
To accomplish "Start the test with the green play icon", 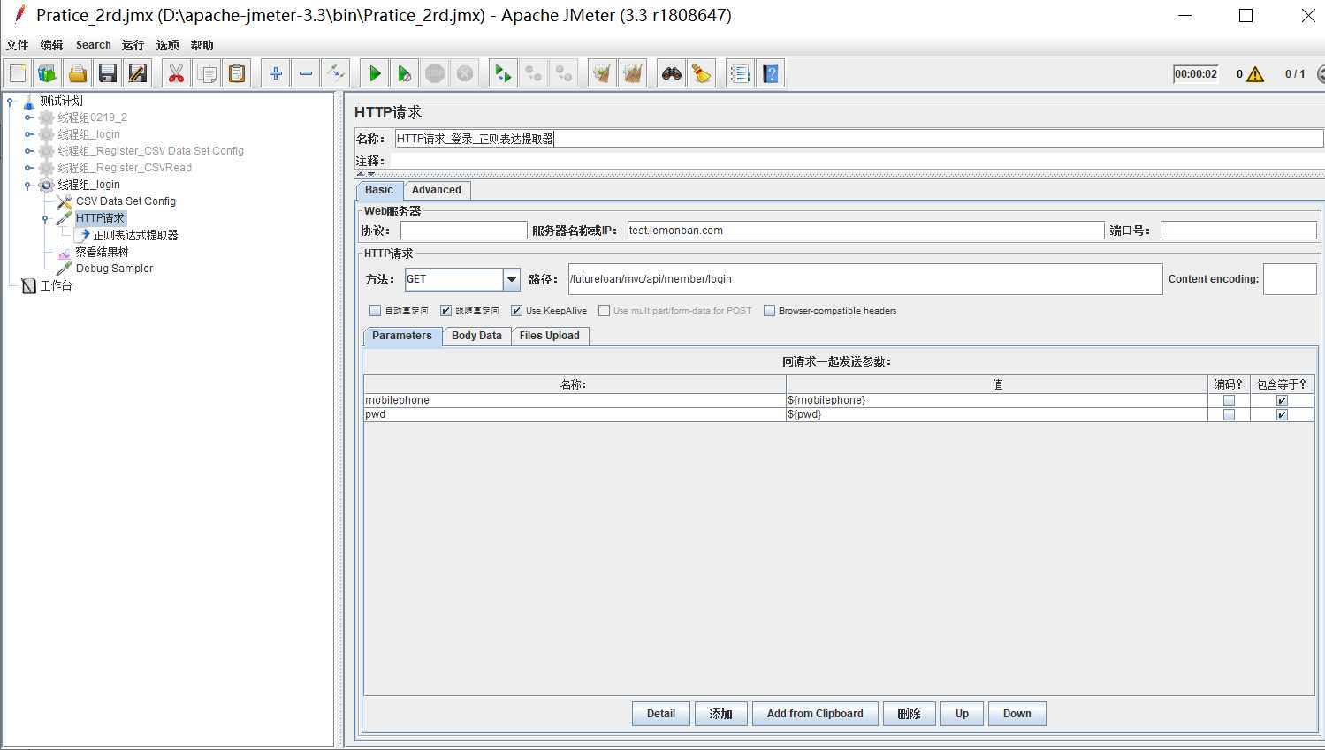I will [x=375, y=73].
